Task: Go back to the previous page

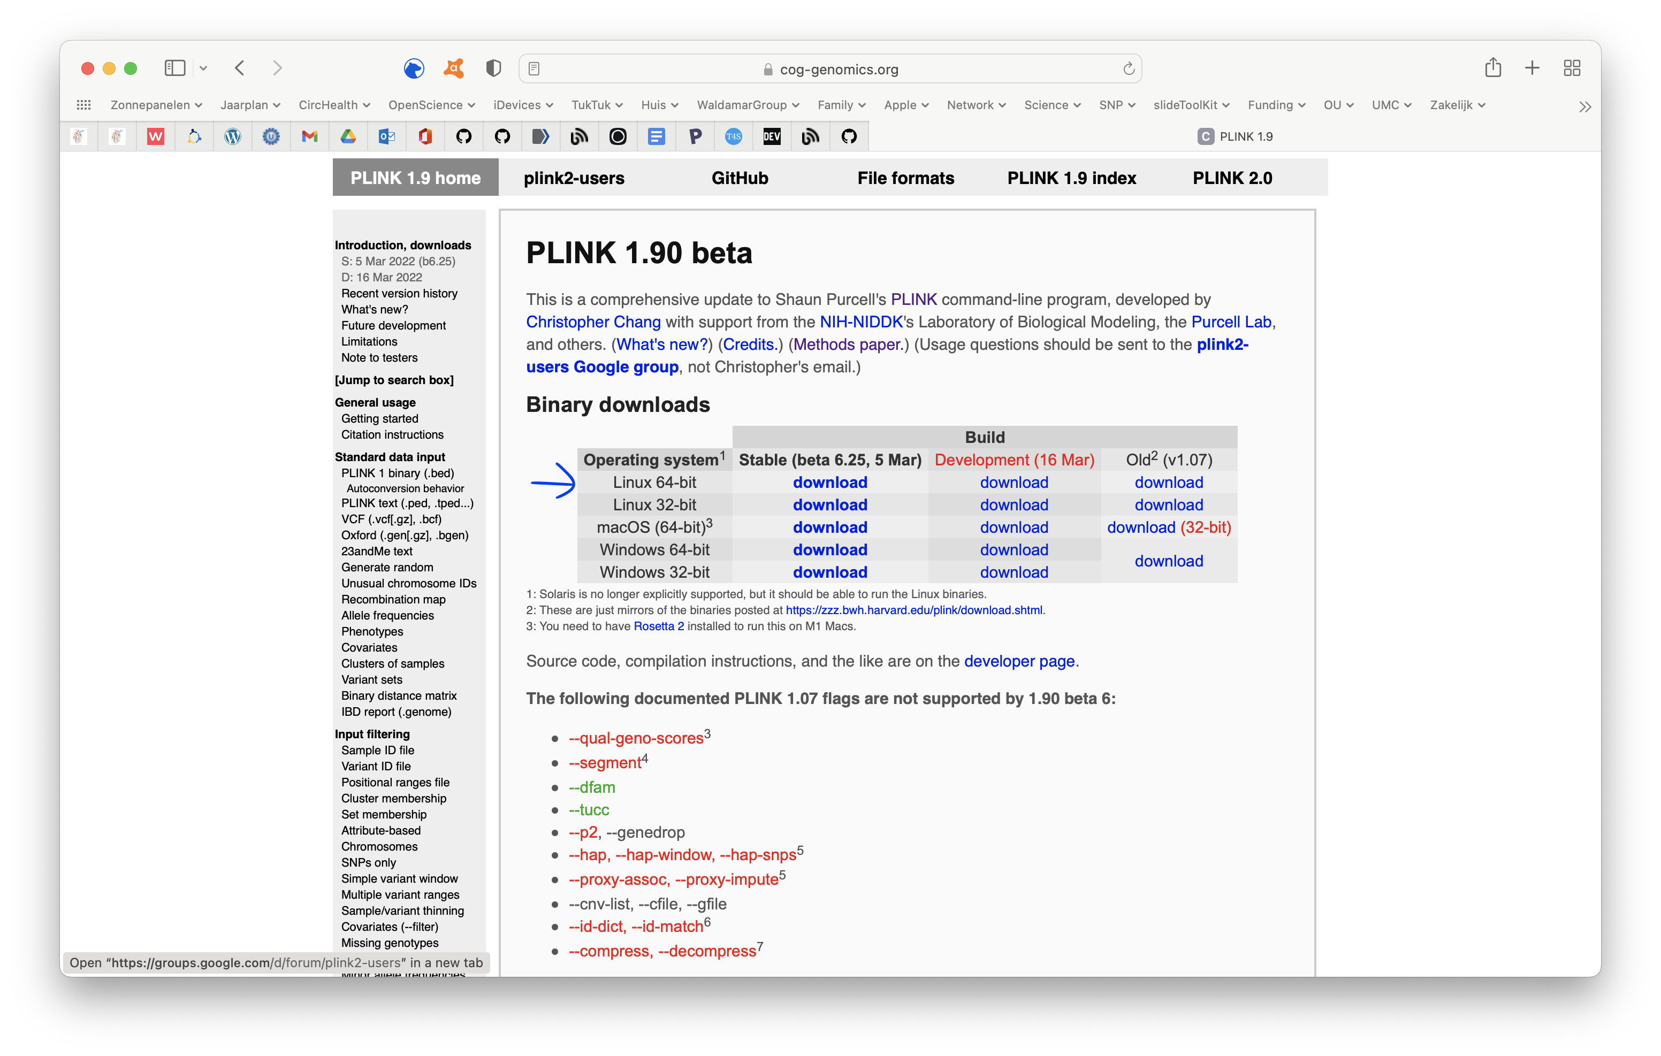Action: pos(239,67)
